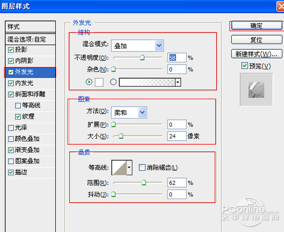Viewport: 284px width, 232px height.
Task: Click the glow gradient preview bar
Action: coord(147,82)
